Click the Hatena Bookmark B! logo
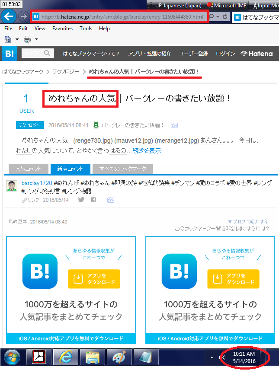The width and height of the screenshot is (279, 370). 10,54
